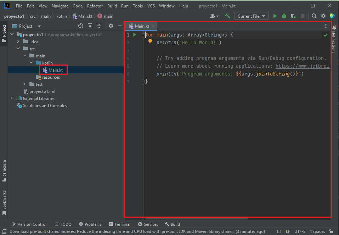The image size is (339, 235).
Task: Collapse the proyecto1 root node
Action: (12, 34)
